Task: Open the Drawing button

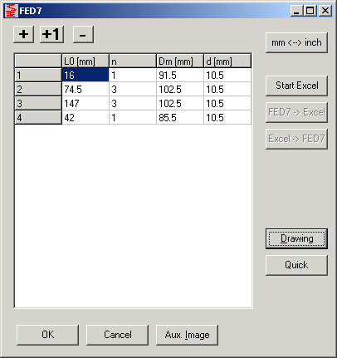Action: coord(296,238)
